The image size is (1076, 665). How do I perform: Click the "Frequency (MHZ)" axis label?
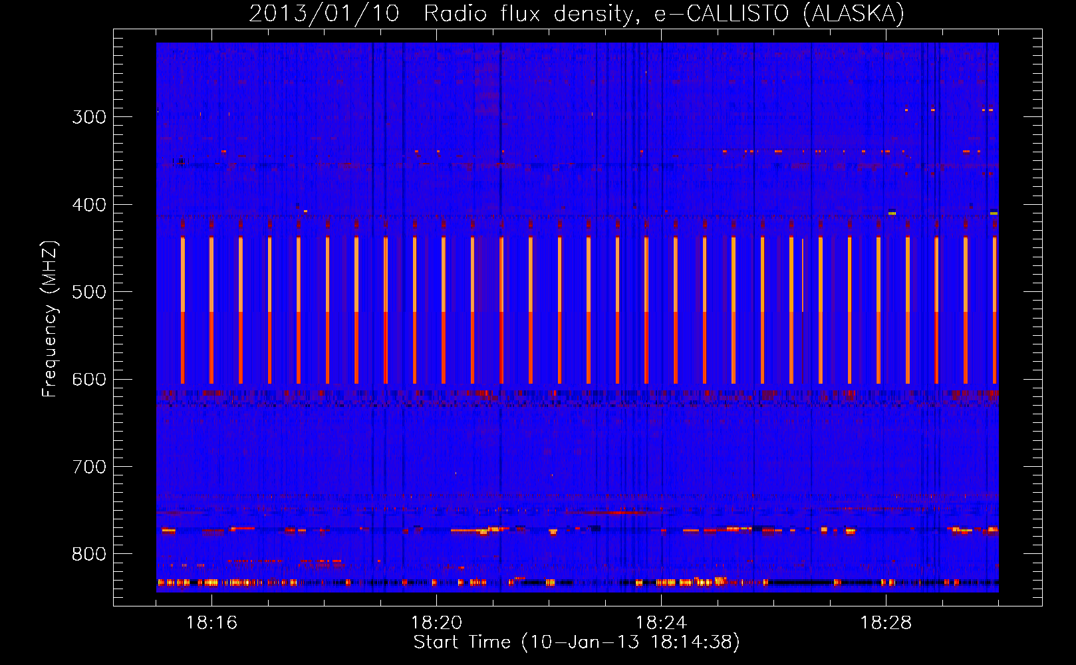[50, 319]
